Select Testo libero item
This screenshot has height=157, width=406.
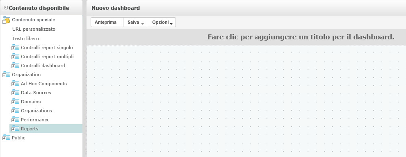(x=25, y=39)
